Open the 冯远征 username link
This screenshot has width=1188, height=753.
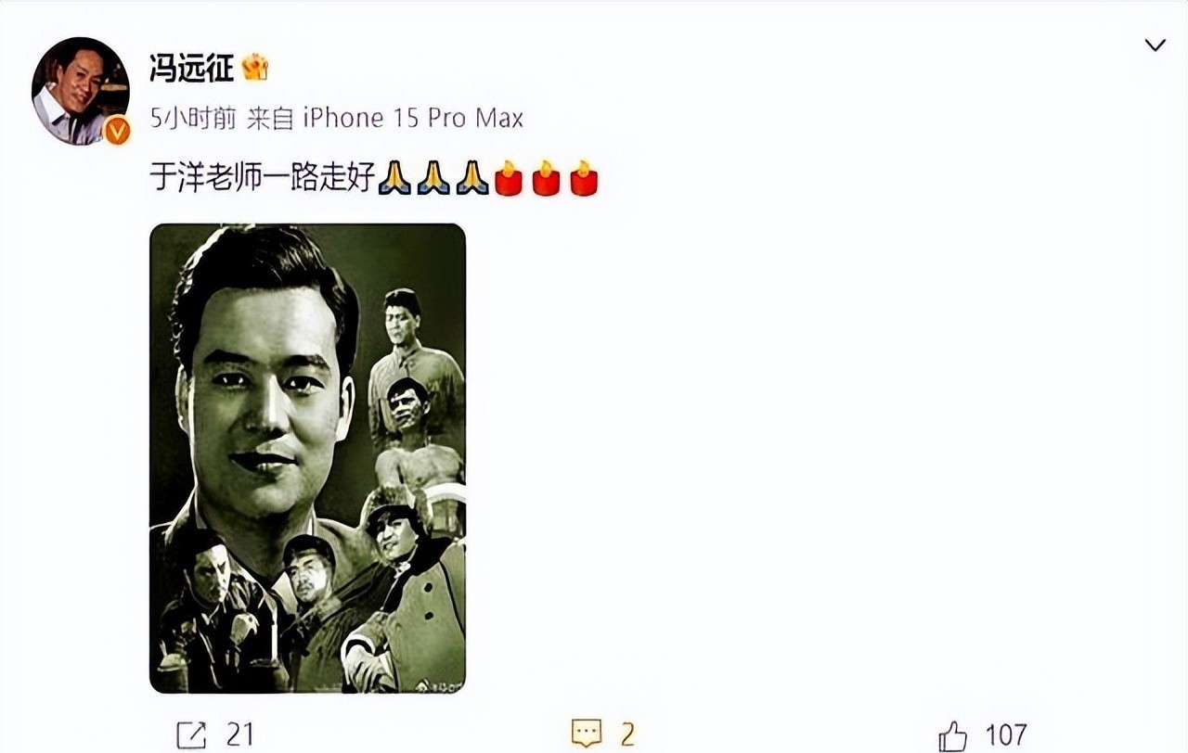pos(191,68)
